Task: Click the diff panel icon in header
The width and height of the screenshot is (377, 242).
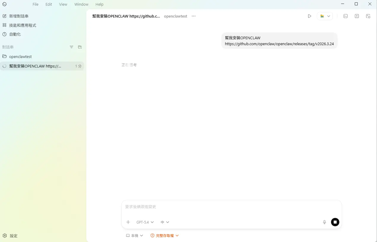Action: click(x=357, y=16)
